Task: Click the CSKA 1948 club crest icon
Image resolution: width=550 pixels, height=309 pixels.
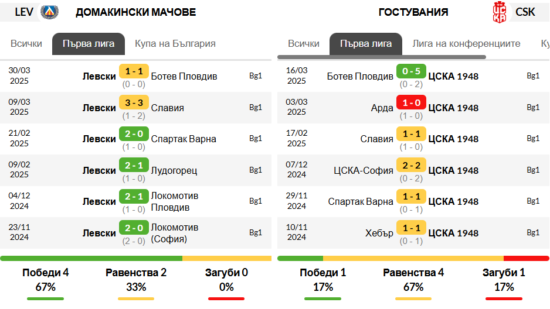Action: tap(500, 12)
